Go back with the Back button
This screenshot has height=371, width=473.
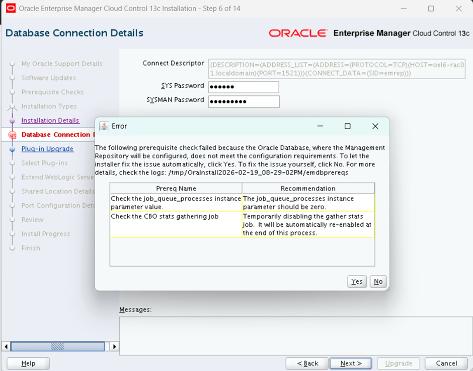coord(307,363)
